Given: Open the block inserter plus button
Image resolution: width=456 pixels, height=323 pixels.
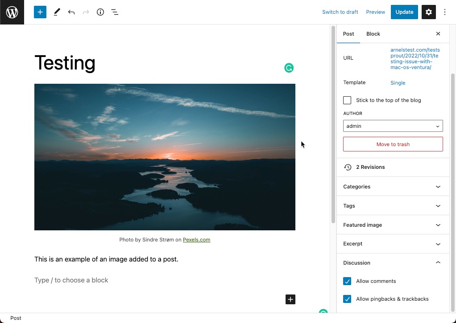Looking at the screenshot, I should (x=40, y=12).
